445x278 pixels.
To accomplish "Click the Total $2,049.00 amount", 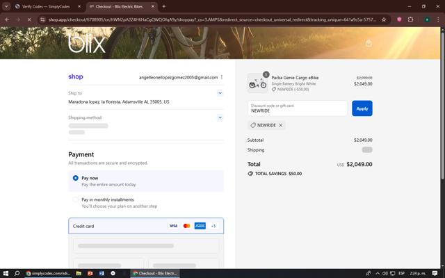I will point(359,164).
